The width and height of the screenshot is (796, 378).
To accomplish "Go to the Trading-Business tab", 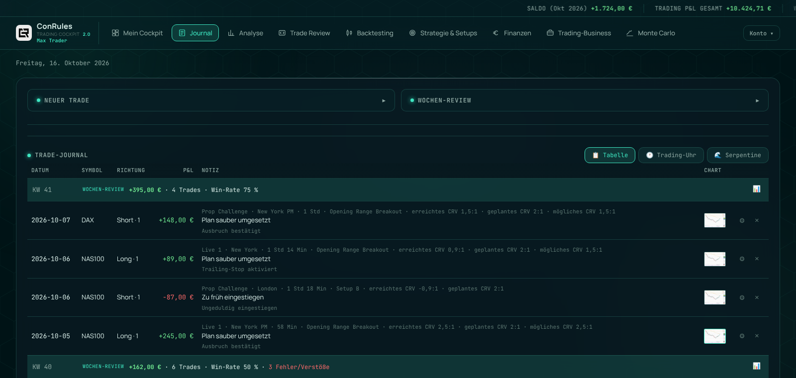I will point(579,33).
